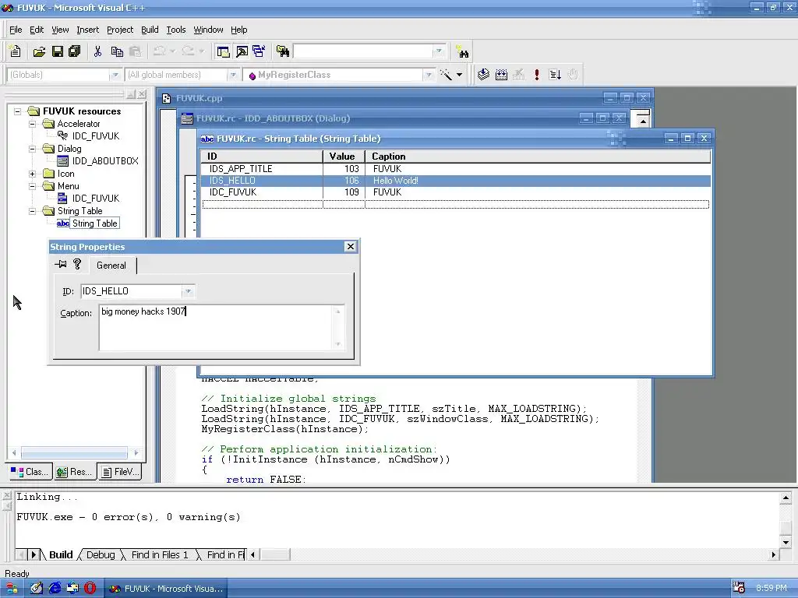Click the taskbar clock showing 8:59 PM
Screen dimensions: 798x598
771,589
